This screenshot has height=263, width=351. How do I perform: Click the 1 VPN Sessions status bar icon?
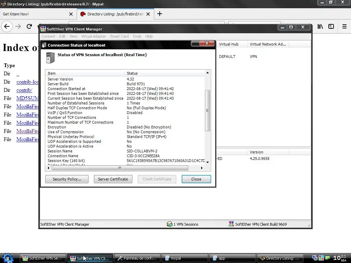(x=169, y=224)
